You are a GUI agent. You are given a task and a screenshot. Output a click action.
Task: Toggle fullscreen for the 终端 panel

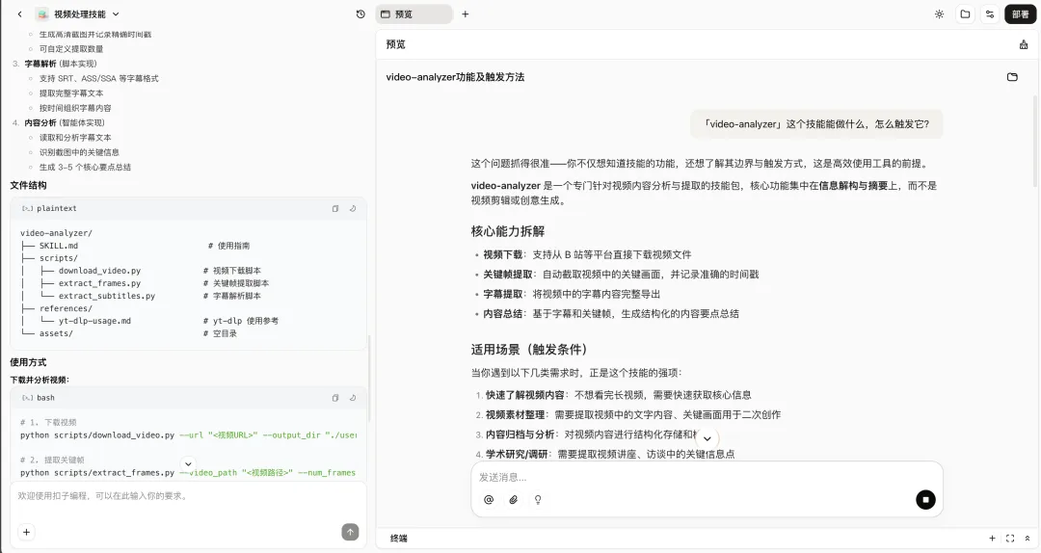(x=1010, y=539)
